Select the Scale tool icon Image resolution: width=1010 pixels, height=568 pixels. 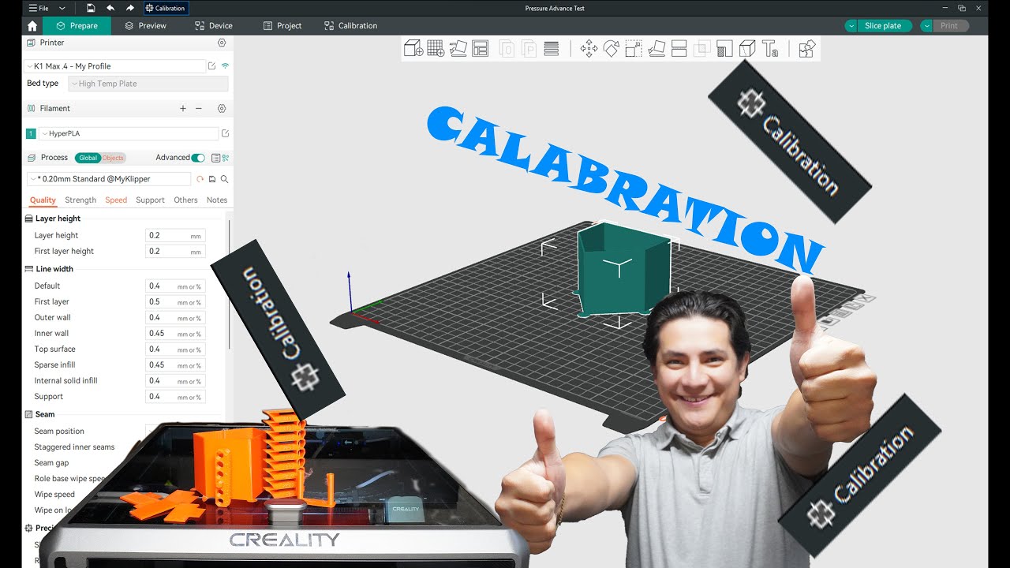[634, 49]
